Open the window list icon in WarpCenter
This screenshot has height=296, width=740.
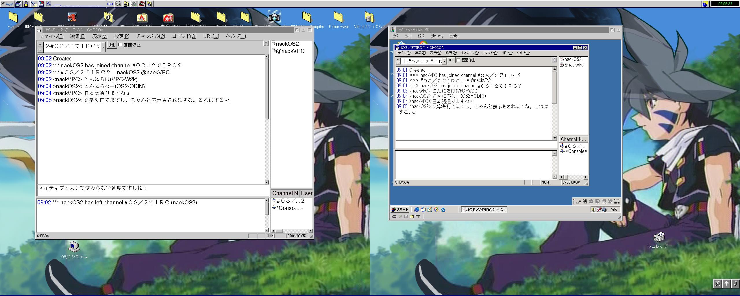(x=18, y=4)
